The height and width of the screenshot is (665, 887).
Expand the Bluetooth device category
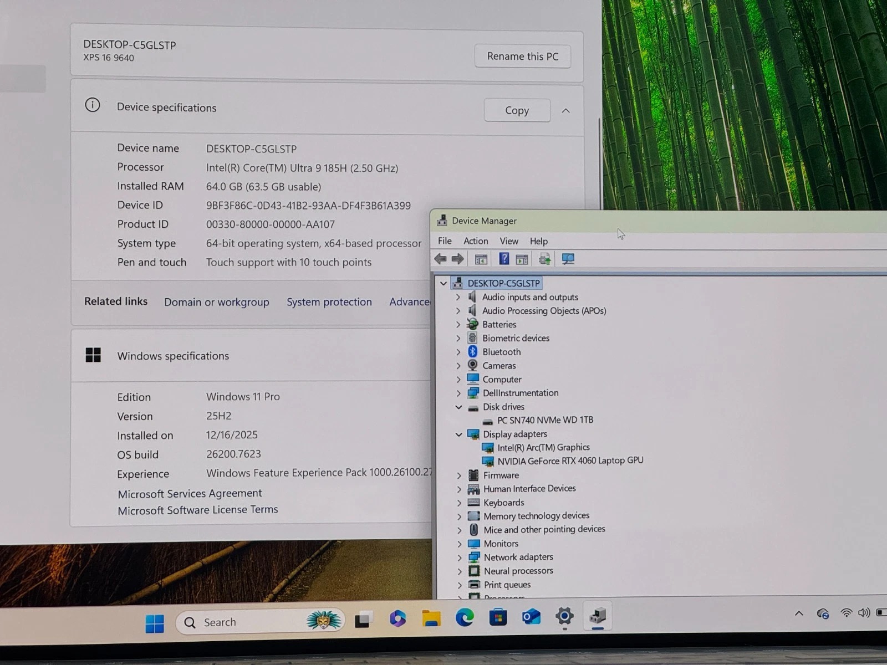click(458, 352)
